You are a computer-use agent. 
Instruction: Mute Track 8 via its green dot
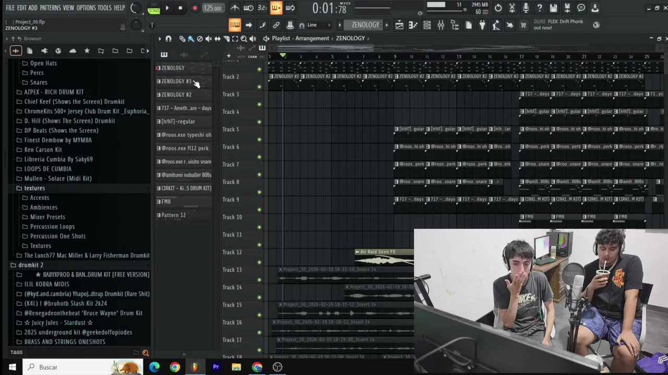point(259,192)
